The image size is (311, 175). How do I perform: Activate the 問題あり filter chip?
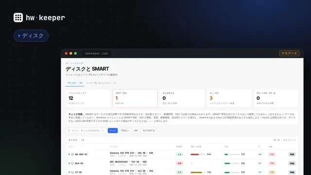tap(125, 131)
